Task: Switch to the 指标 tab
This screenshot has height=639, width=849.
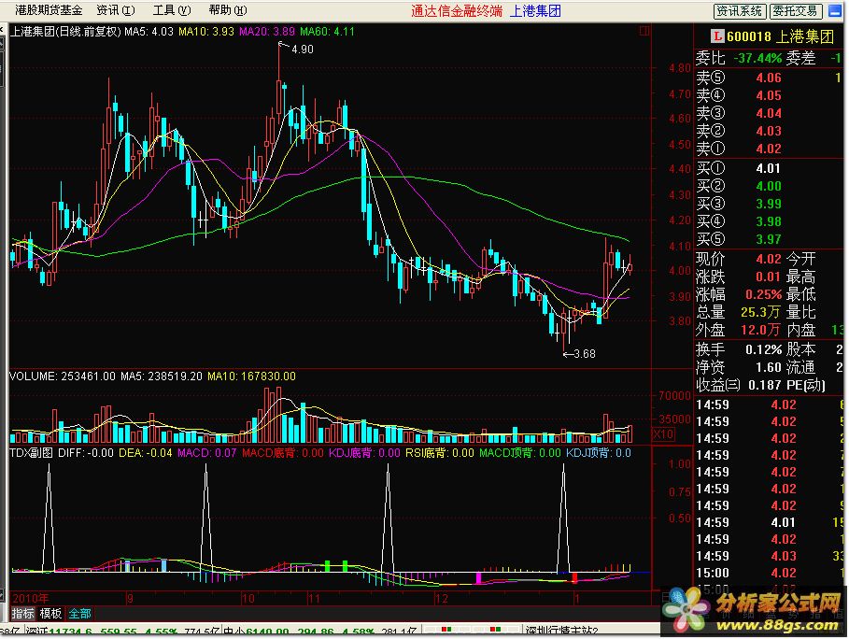Action: pyautogui.click(x=22, y=614)
